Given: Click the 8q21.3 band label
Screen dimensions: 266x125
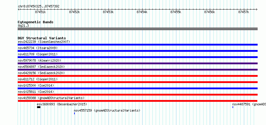Looking at the screenshot, I should click(x=23, y=26).
